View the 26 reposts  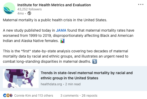point(89,96)
